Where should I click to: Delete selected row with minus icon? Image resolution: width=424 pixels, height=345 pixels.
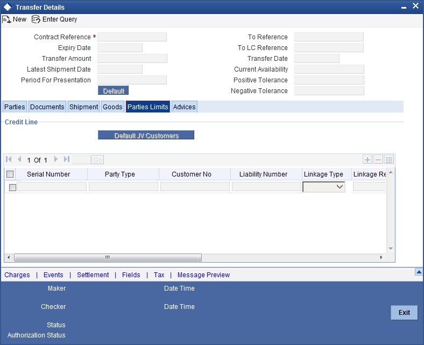tap(378, 160)
